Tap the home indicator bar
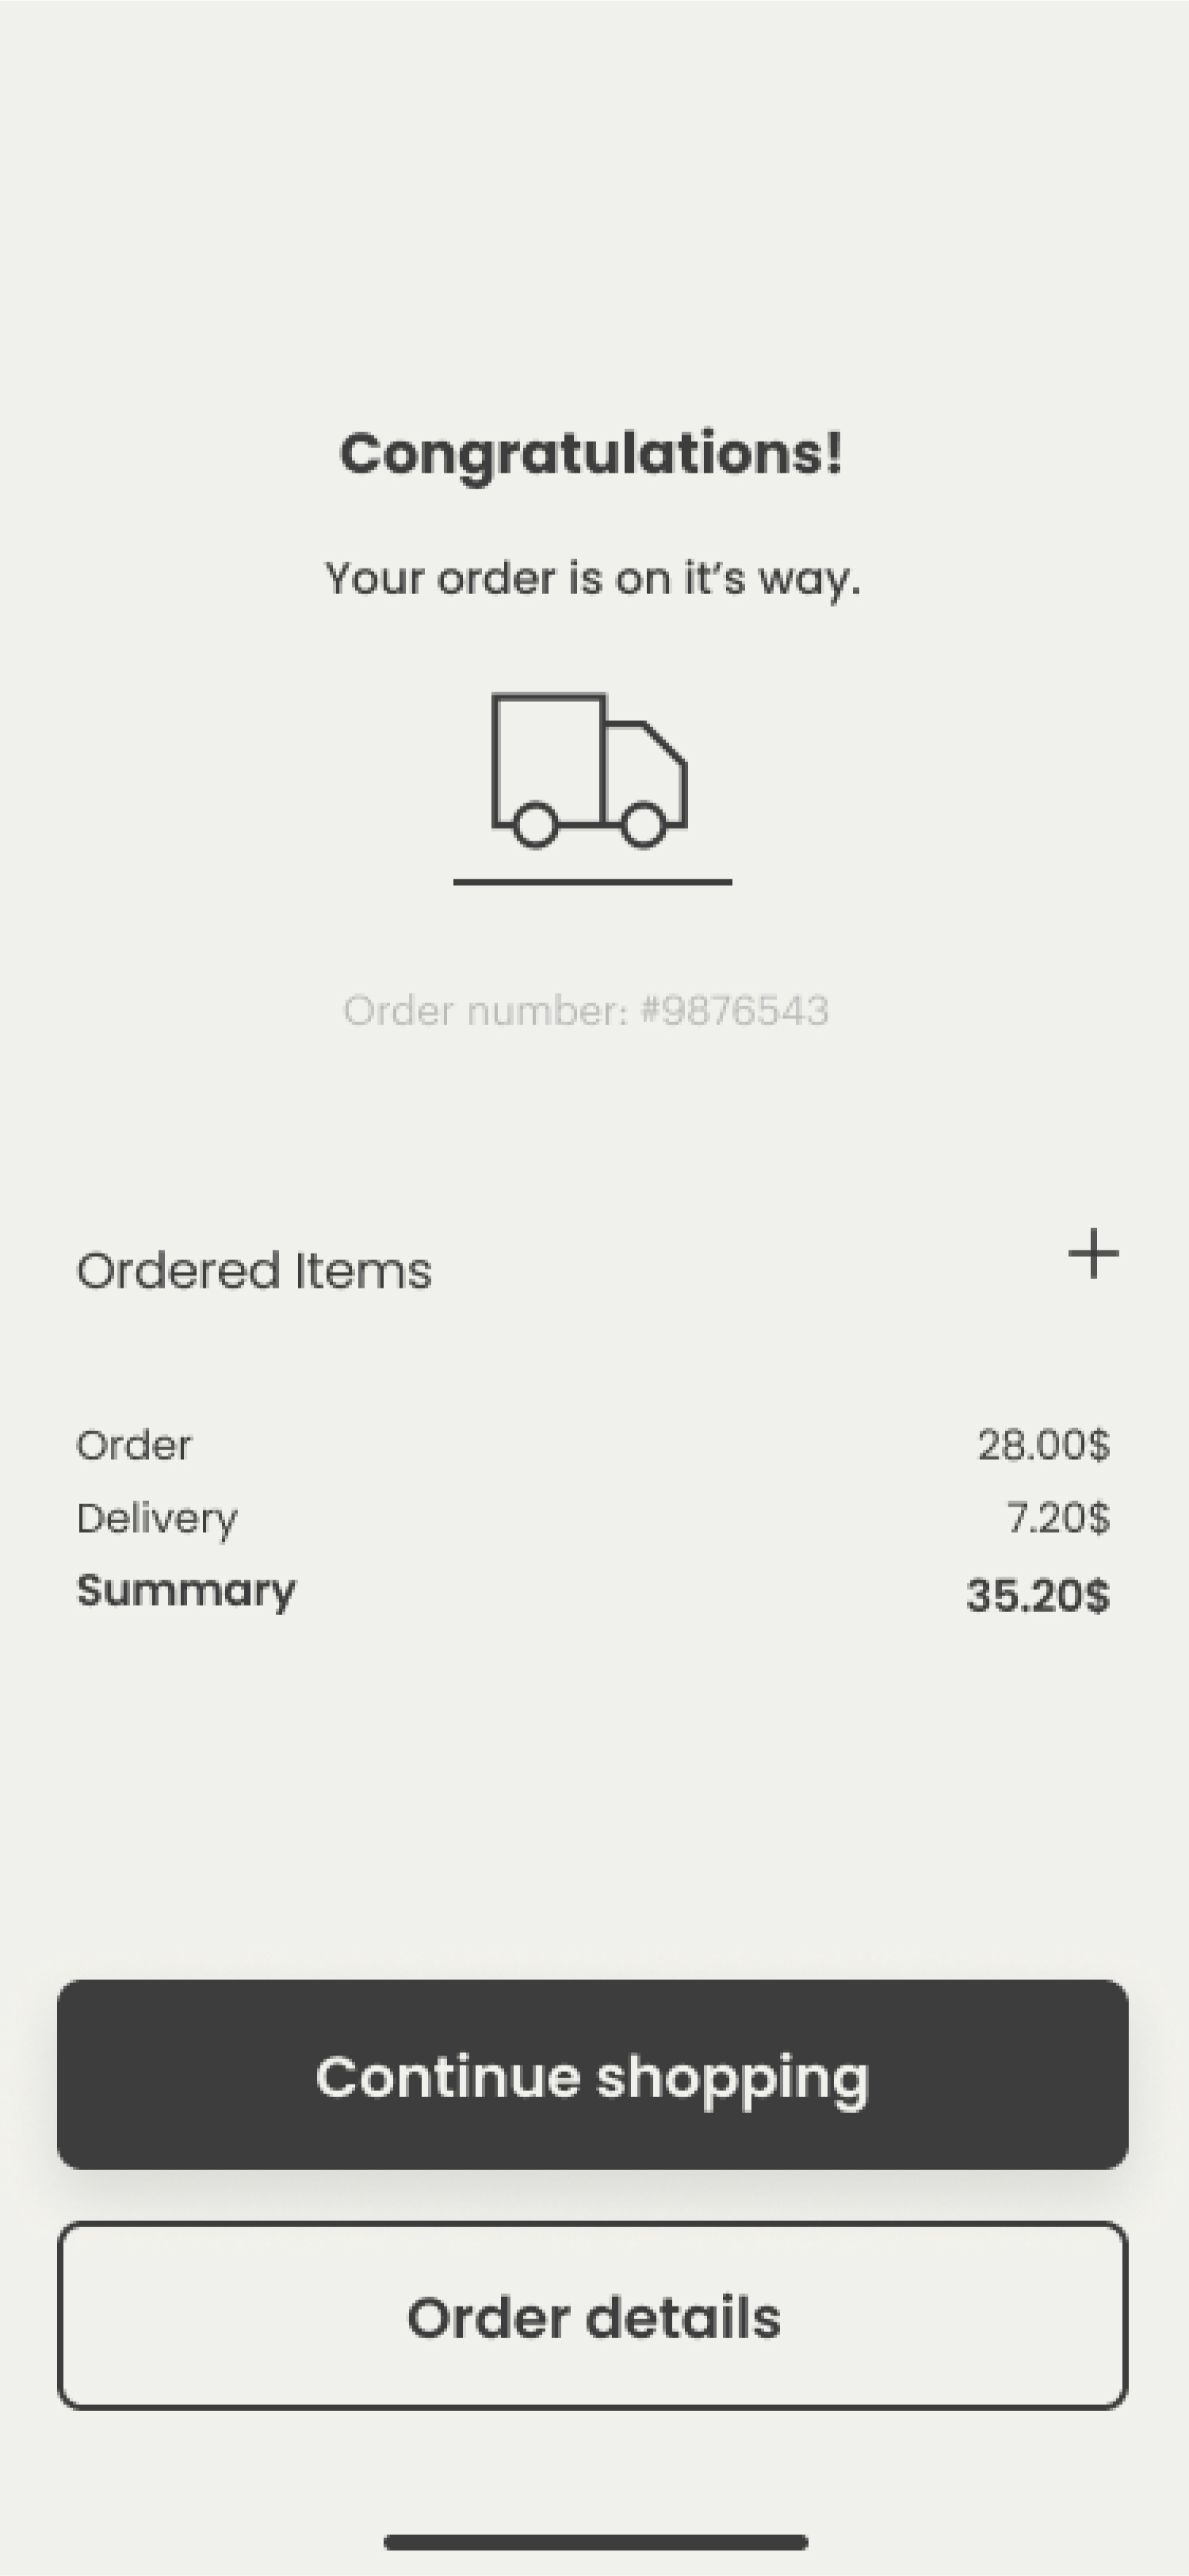The height and width of the screenshot is (2576, 1189). click(595, 2541)
